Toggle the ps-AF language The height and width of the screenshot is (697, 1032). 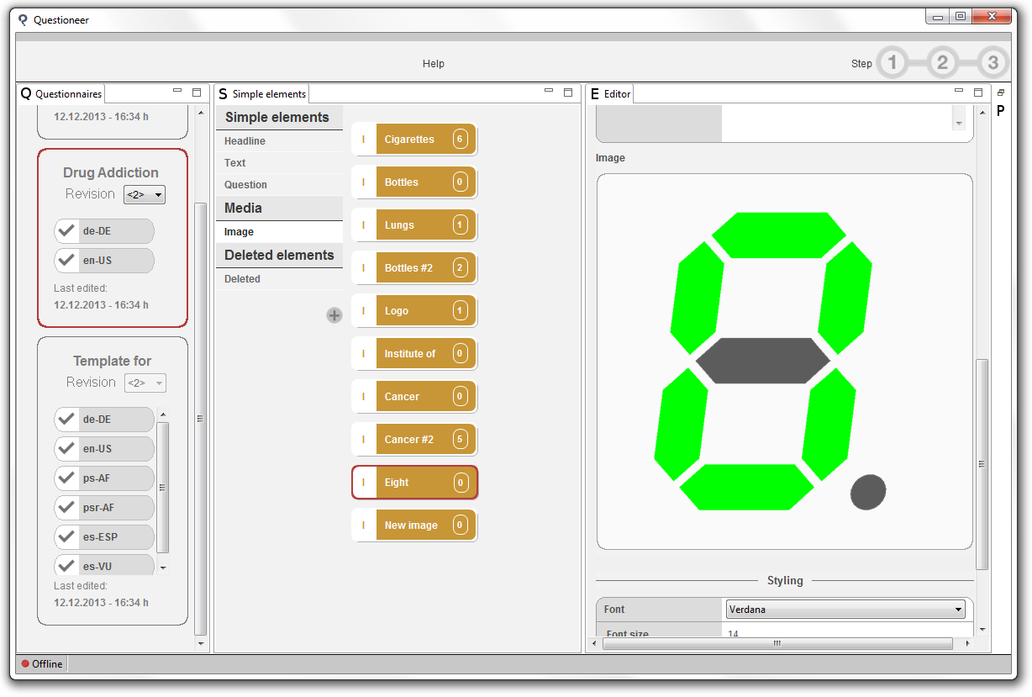click(x=104, y=478)
